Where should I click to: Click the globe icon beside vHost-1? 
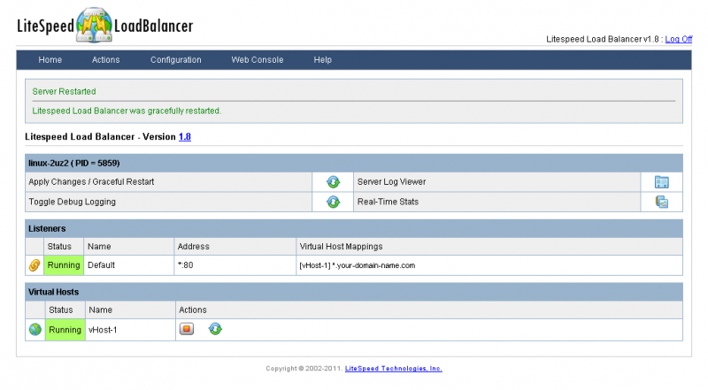point(35,330)
